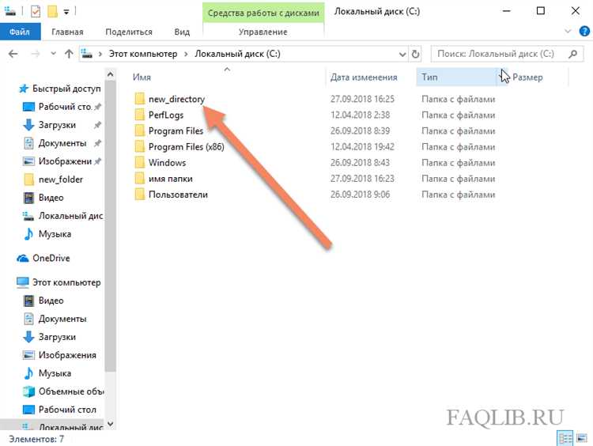Switch to details view icon in status bar
The width and height of the screenshot is (593, 446).
coord(565,438)
